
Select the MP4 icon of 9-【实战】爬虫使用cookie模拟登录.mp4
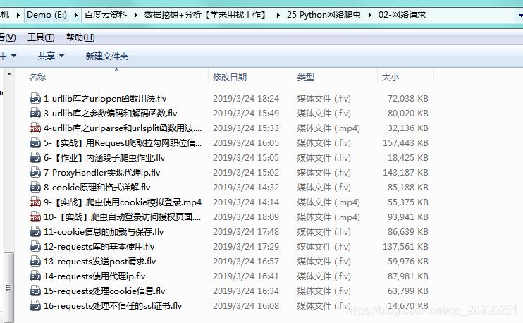tap(35, 202)
